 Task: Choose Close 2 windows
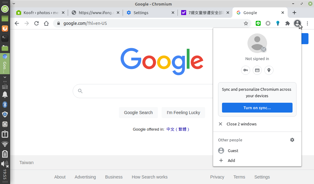[x=241, y=124]
